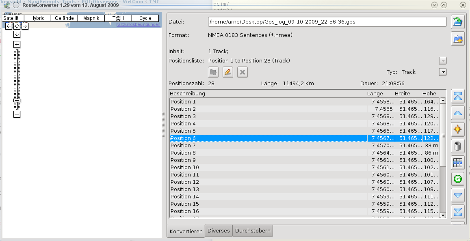
Task: Open the Diverses tab
Action: point(219,231)
